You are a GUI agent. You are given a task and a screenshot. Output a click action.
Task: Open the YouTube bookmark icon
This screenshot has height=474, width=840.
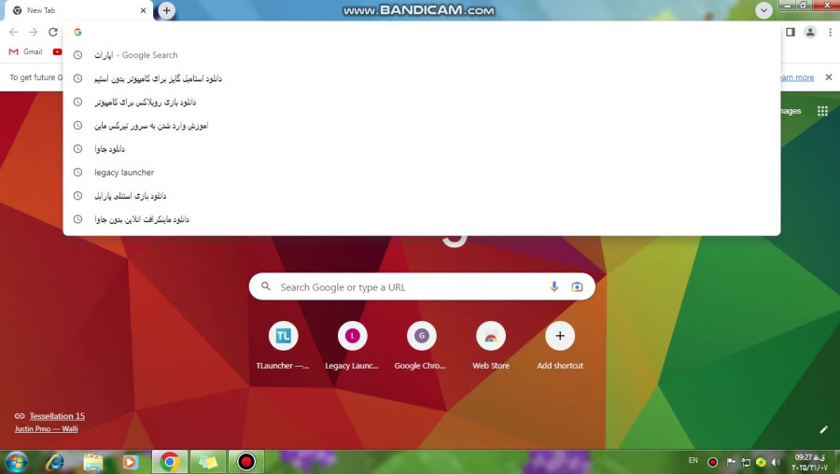(x=57, y=52)
